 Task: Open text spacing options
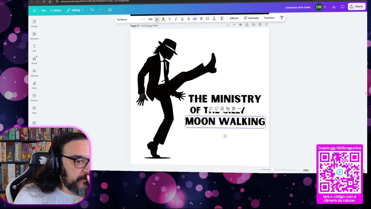214,19
